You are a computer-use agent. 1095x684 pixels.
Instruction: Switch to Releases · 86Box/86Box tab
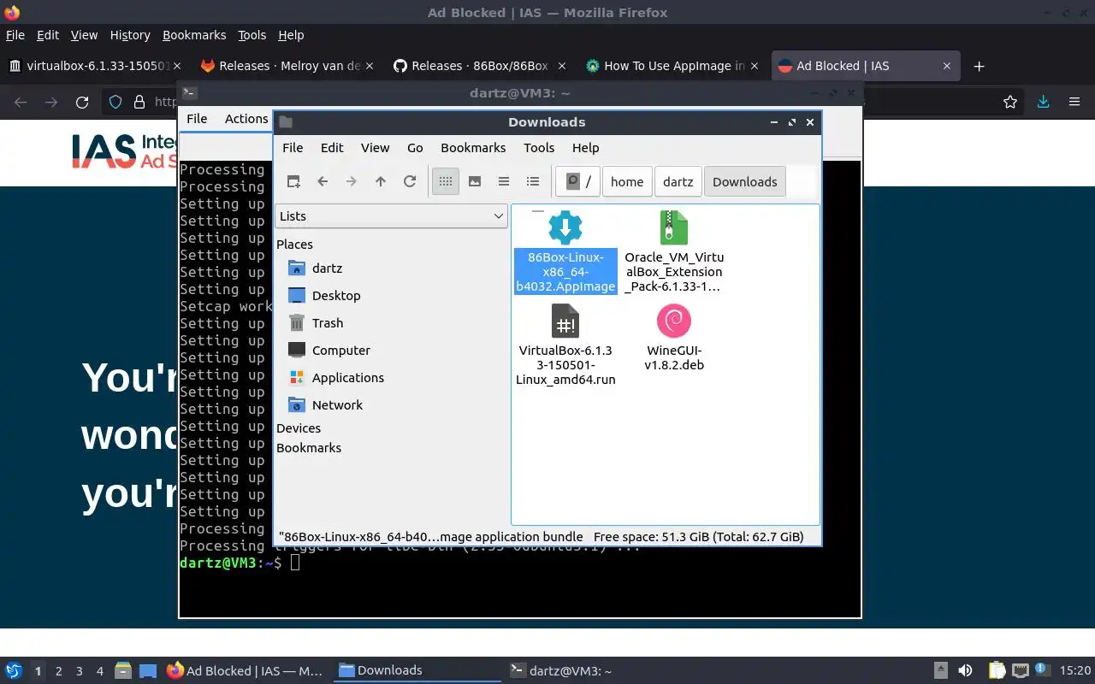click(x=481, y=66)
